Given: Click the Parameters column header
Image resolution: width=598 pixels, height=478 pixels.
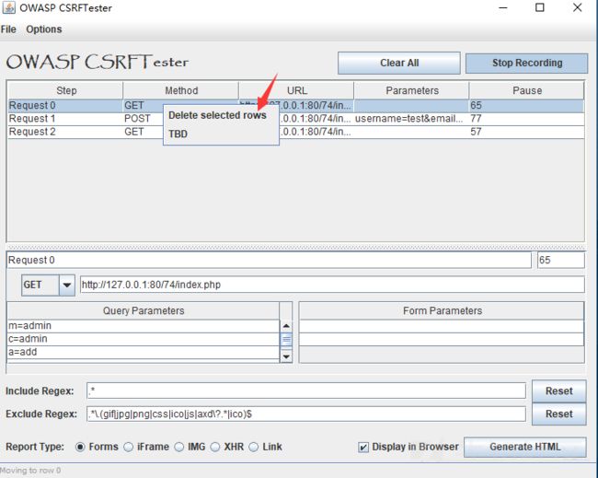Looking at the screenshot, I should (412, 91).
